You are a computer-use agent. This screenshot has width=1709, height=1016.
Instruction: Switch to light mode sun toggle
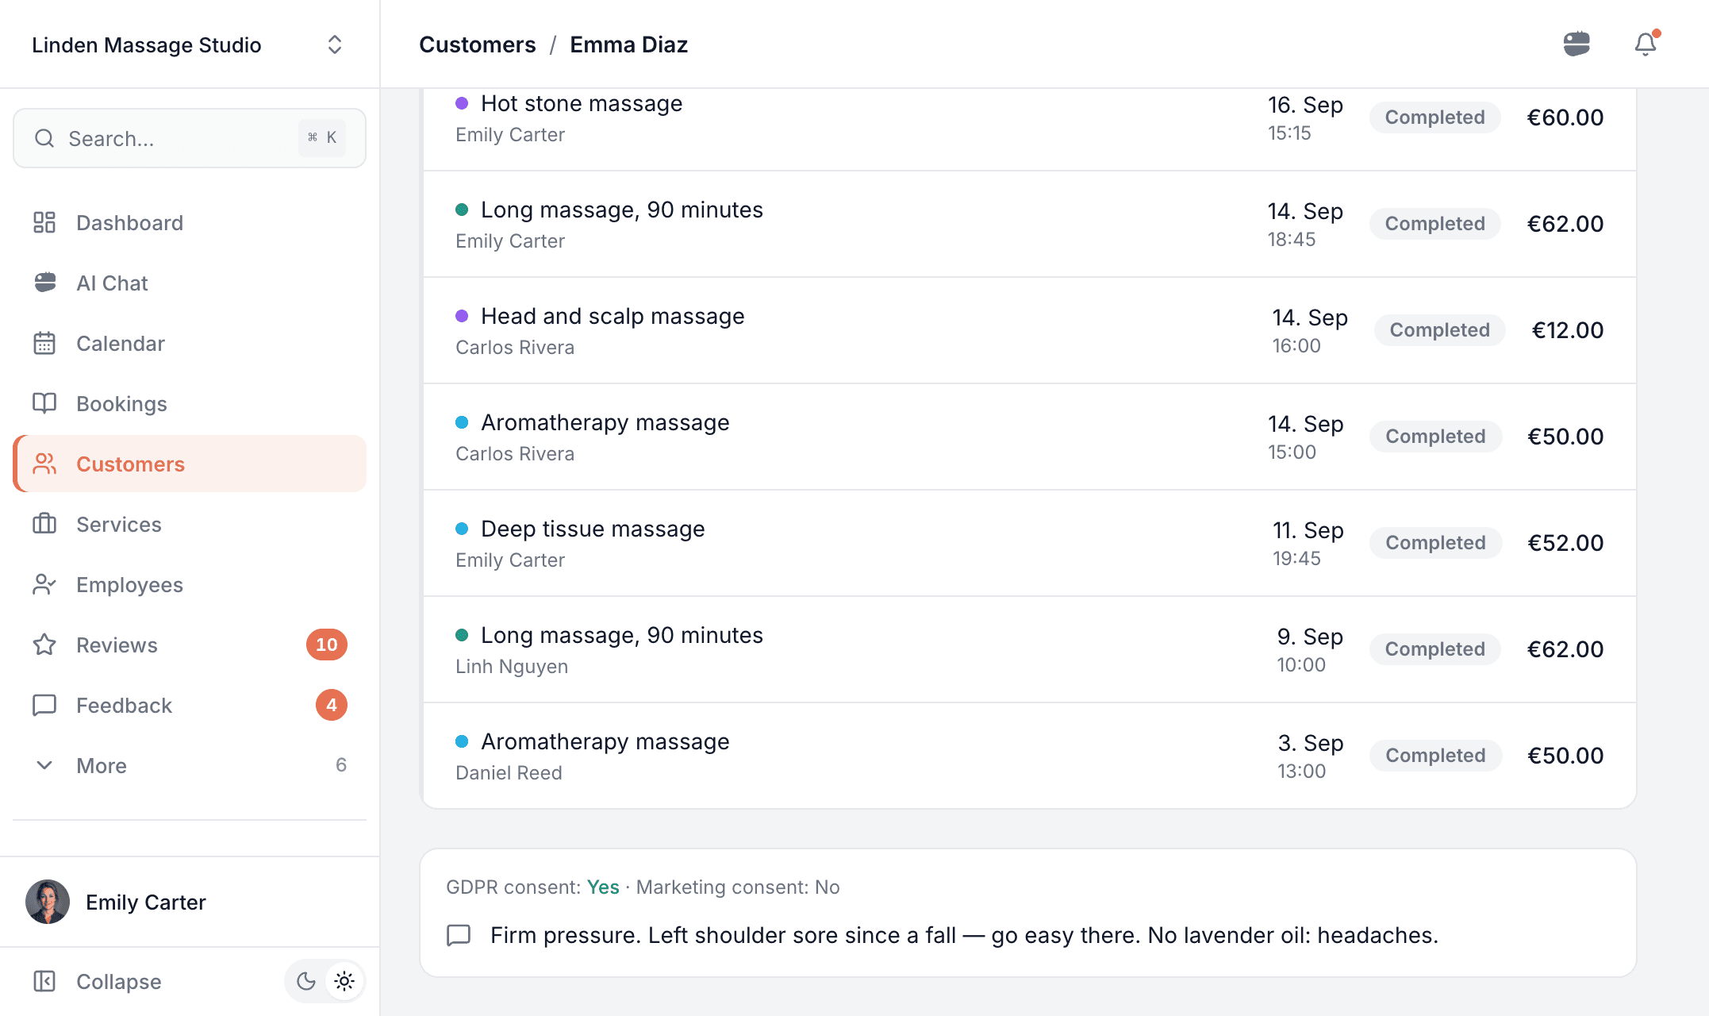tap(344, 981)
